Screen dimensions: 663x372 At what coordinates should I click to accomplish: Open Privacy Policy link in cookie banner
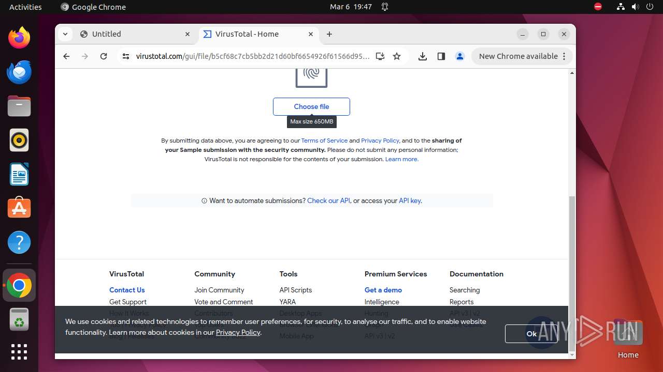(x=238, y=332)
